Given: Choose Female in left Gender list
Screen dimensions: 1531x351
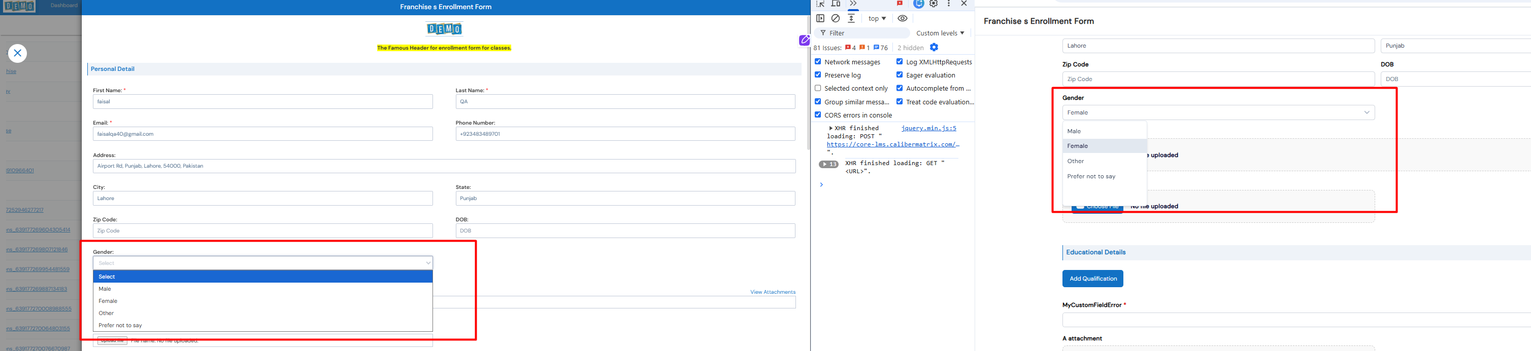Looking at the screenshot, I should click(x=262, y=301).
